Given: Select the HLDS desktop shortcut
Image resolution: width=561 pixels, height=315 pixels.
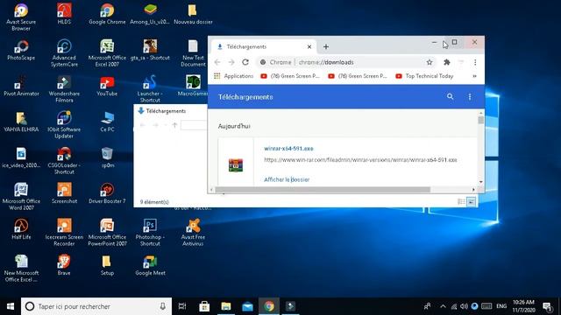Looking at the screenshot, I should [64, 14].
